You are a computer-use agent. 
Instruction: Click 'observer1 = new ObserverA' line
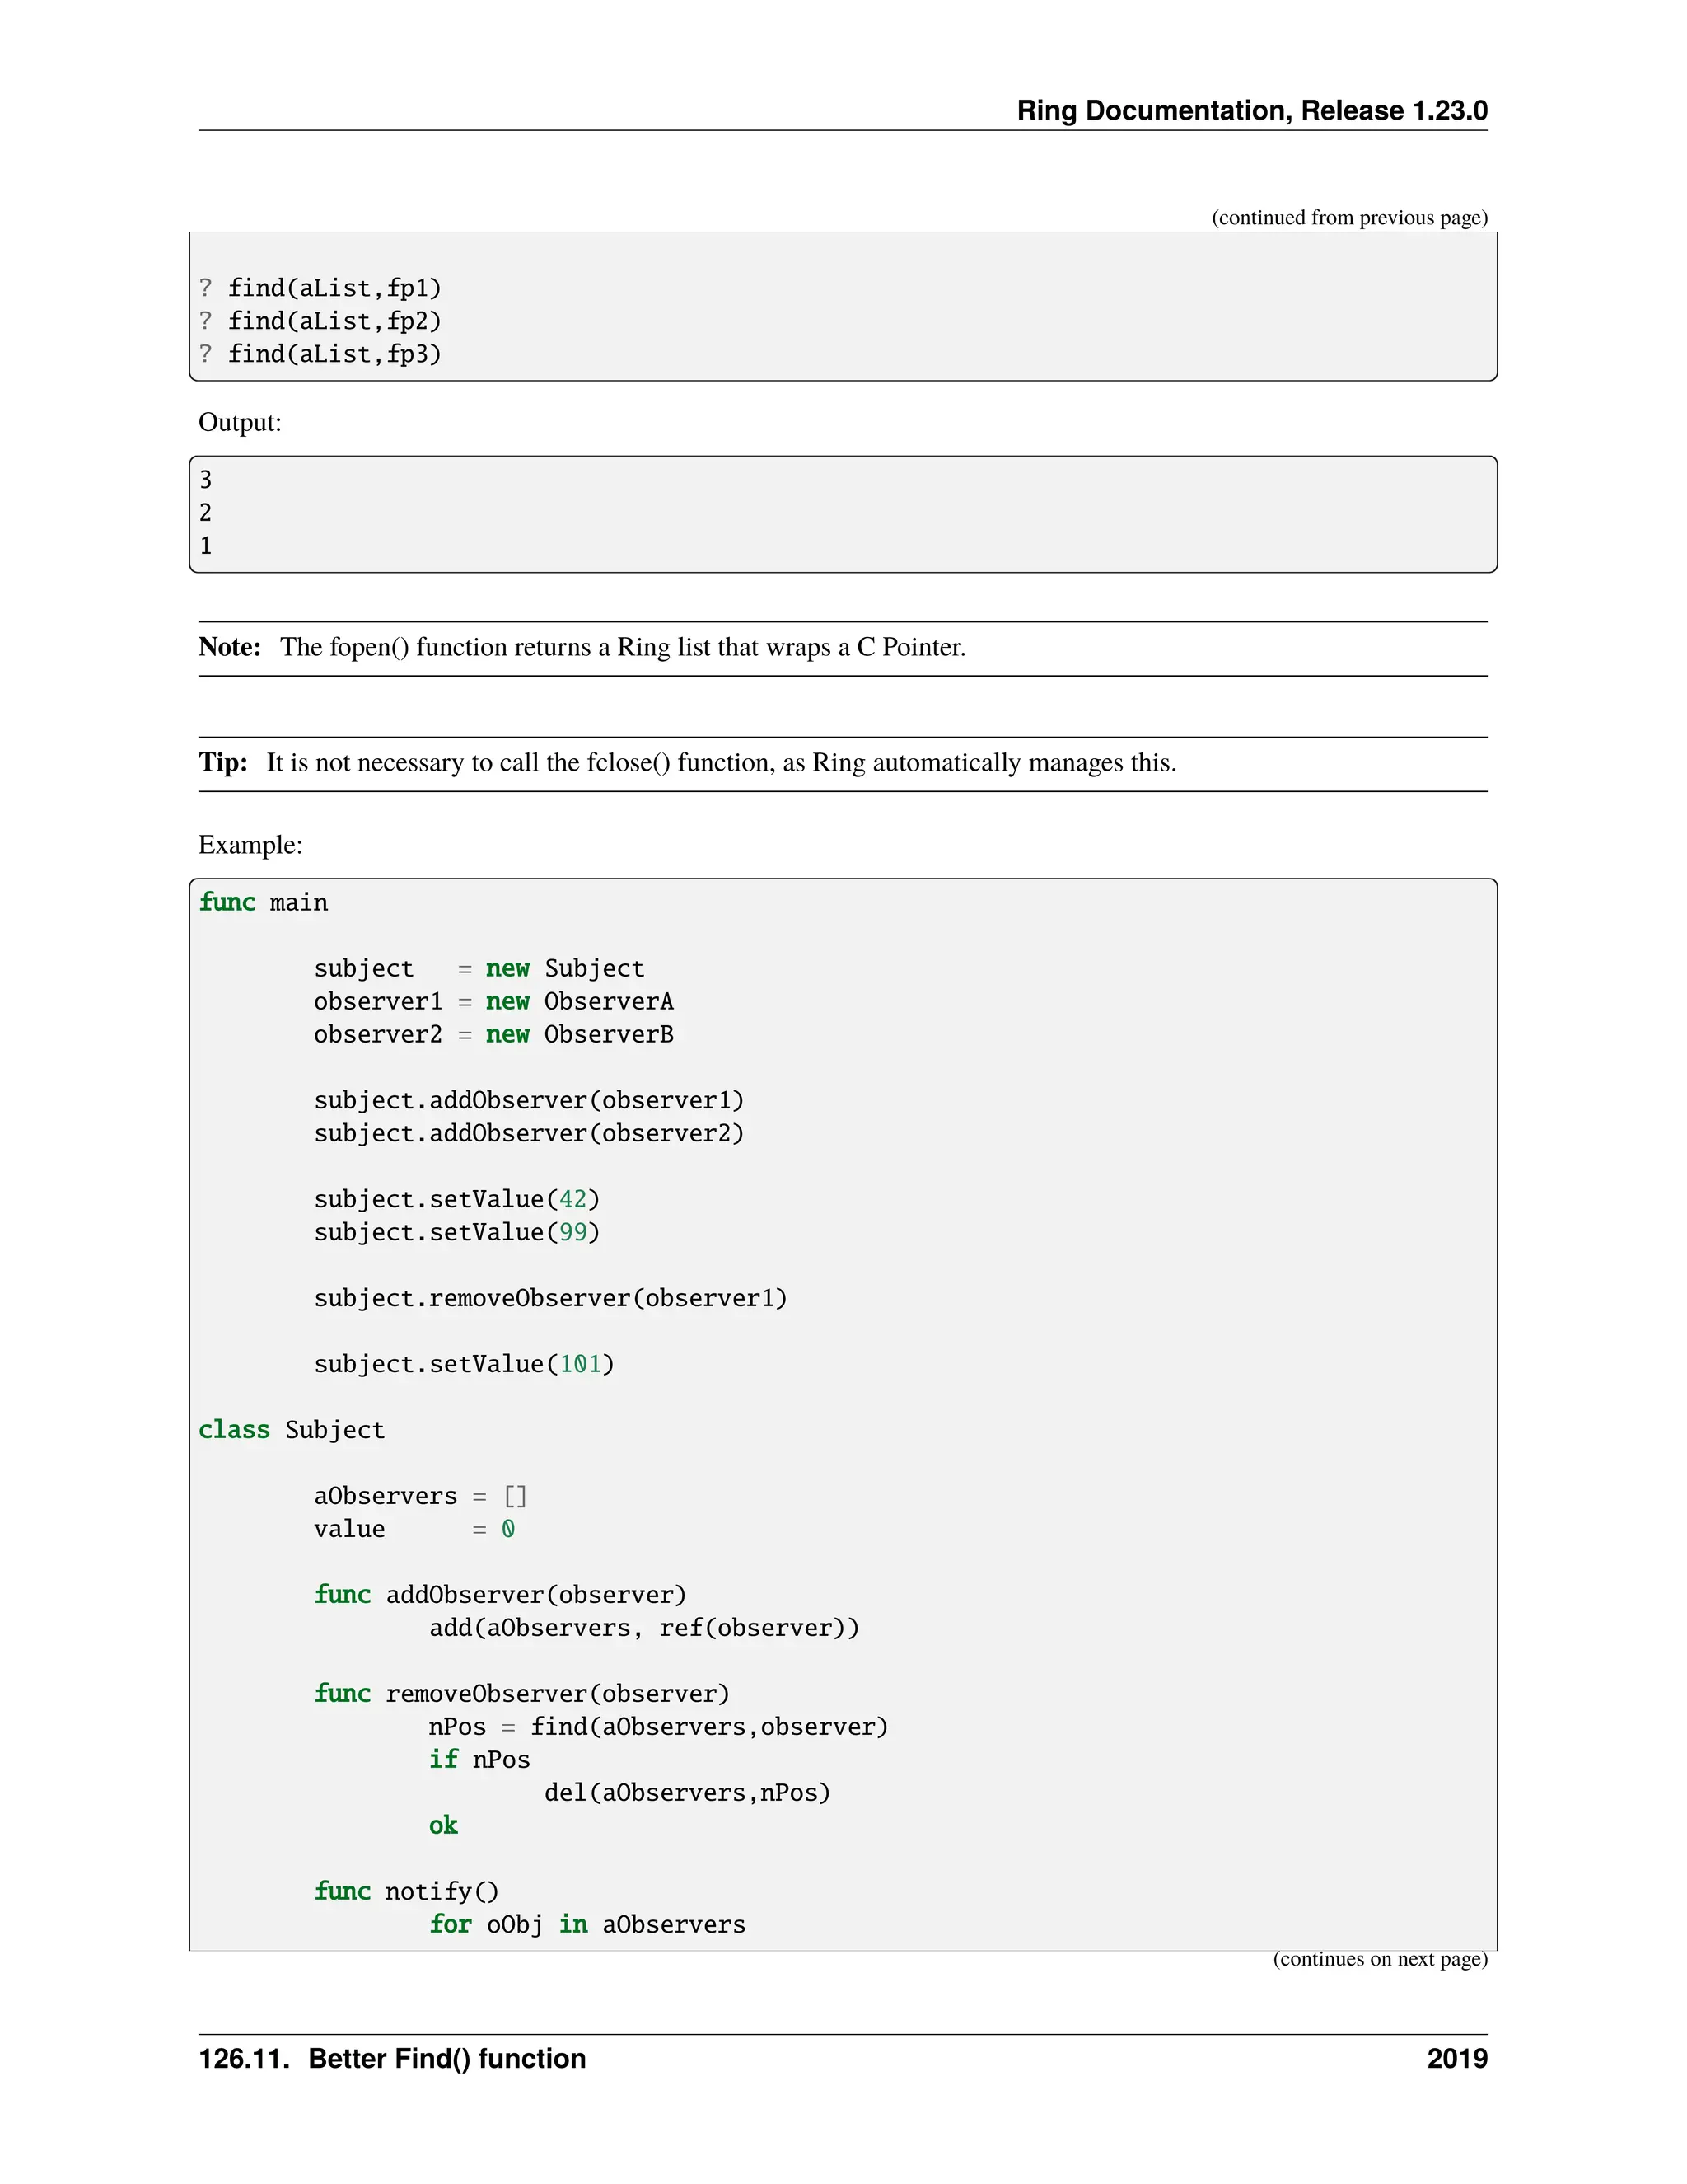[x=493, y=1001]
